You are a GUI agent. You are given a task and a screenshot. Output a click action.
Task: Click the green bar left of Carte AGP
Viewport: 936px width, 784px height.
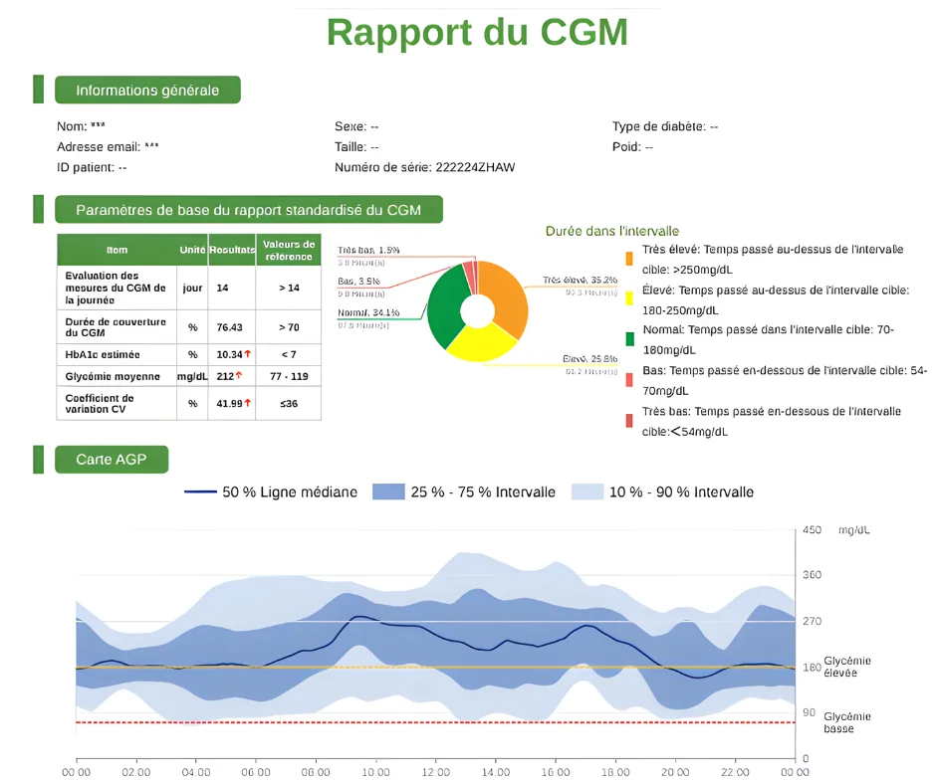point(38,459)
